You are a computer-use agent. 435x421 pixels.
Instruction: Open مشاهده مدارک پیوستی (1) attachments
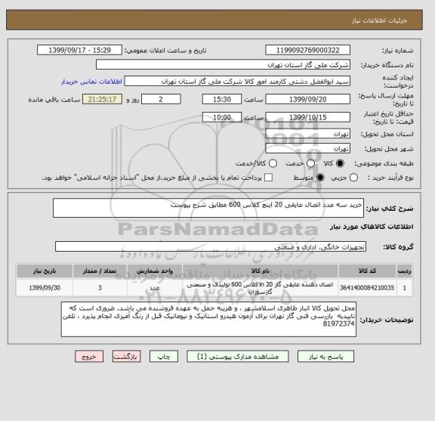[238, 356]
